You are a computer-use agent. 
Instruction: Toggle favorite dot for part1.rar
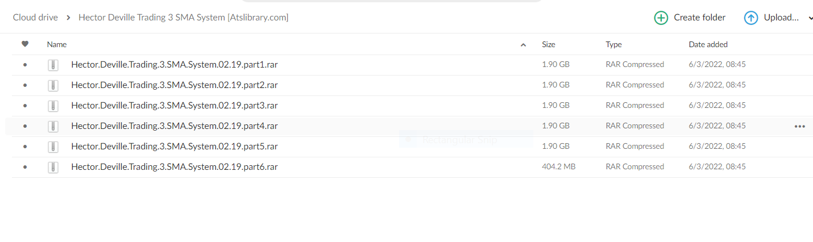click(25, 65)
